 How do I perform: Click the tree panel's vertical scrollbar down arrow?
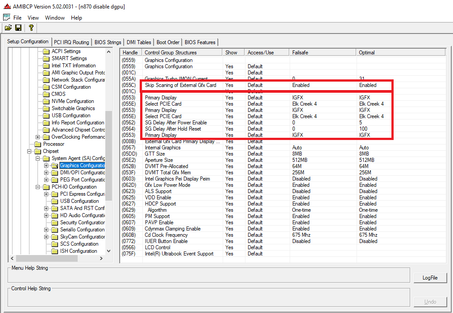(x=108, y=251)
